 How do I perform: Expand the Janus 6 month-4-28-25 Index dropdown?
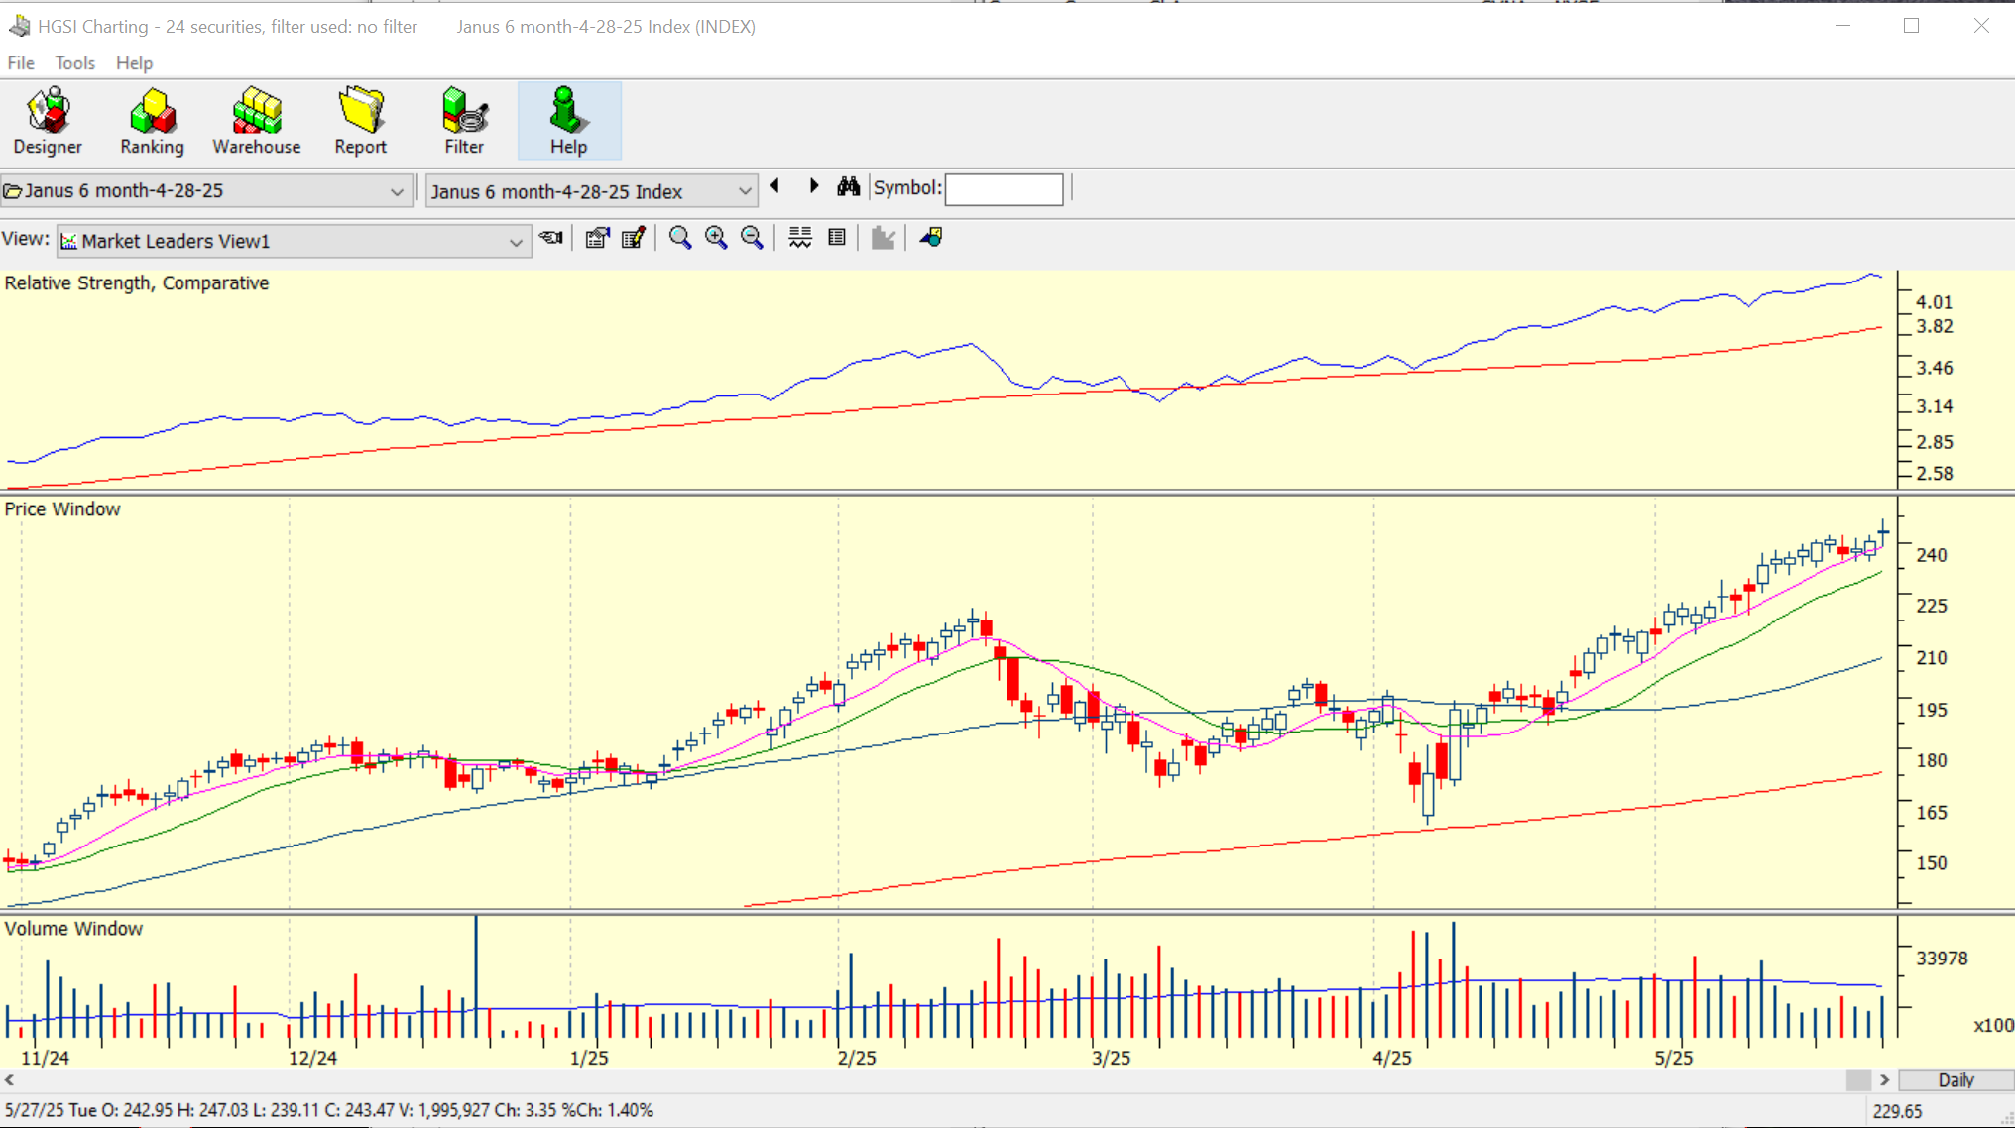[x=744, y=191]
